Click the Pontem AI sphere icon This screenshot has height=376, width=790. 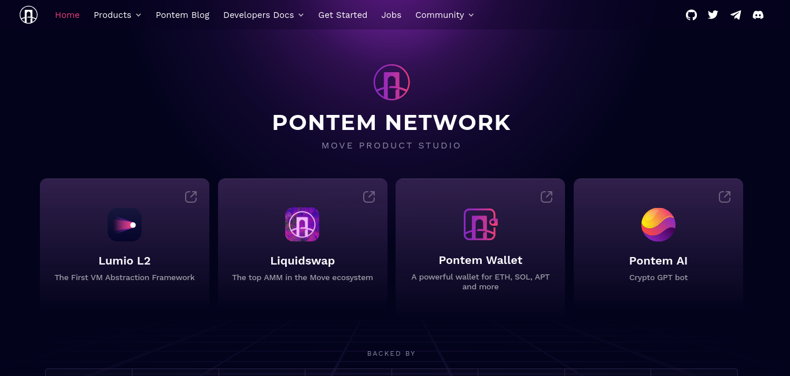pyautogui.click(x=658, y=225)
